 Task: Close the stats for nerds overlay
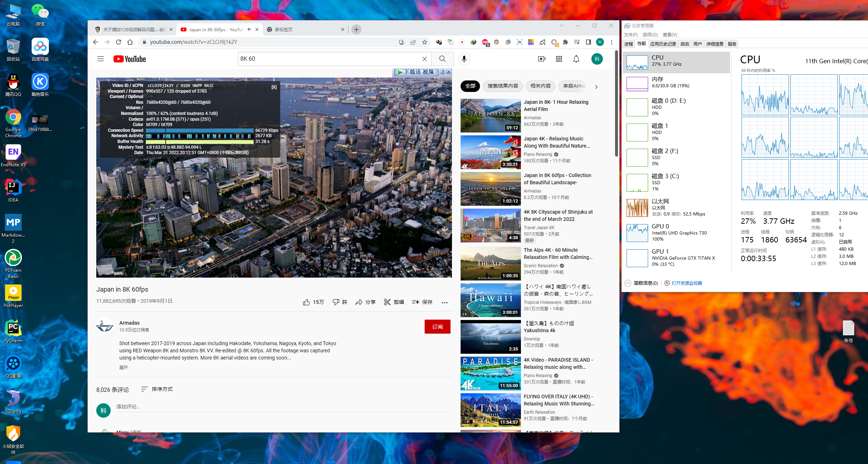tap(274, 87)
